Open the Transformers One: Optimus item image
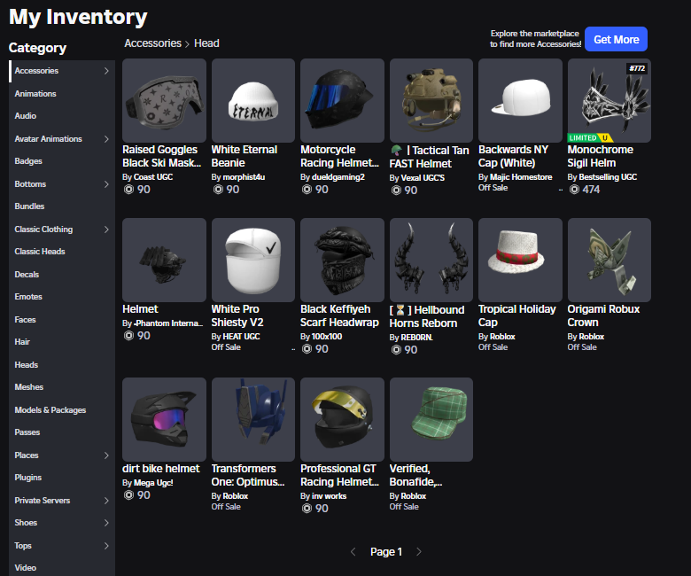 (x=253, y=419)
